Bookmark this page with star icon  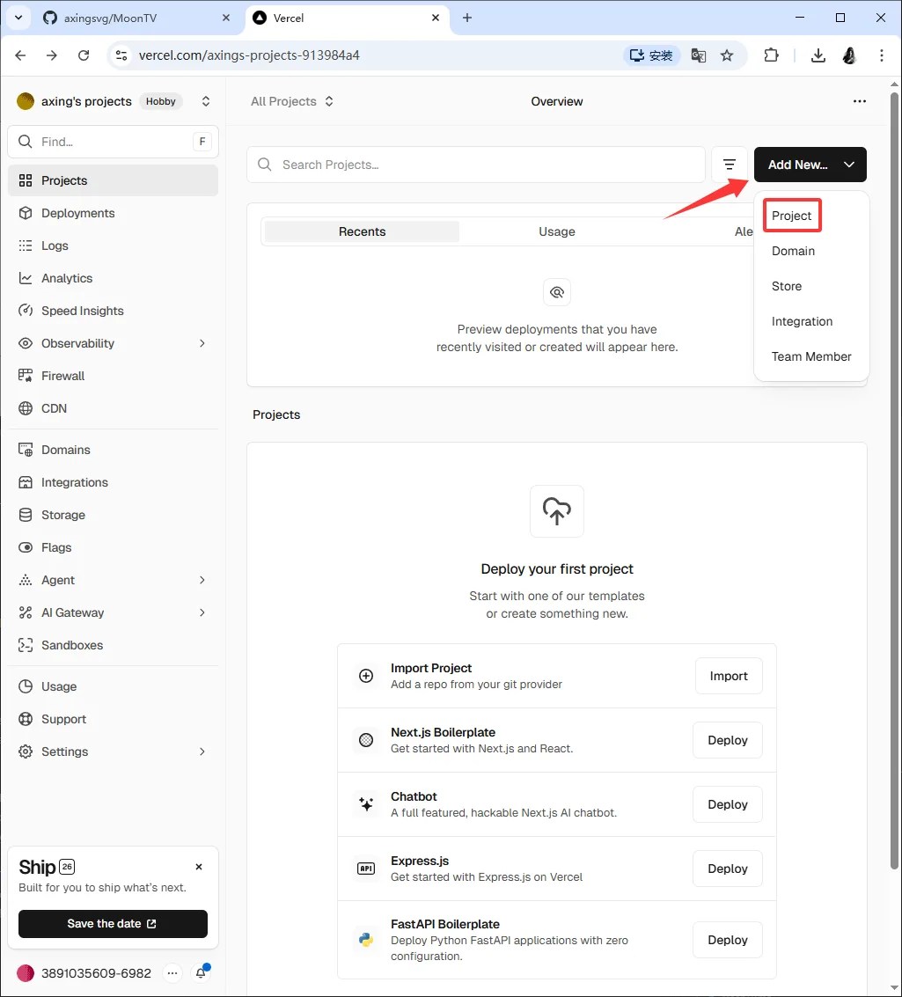727,55
